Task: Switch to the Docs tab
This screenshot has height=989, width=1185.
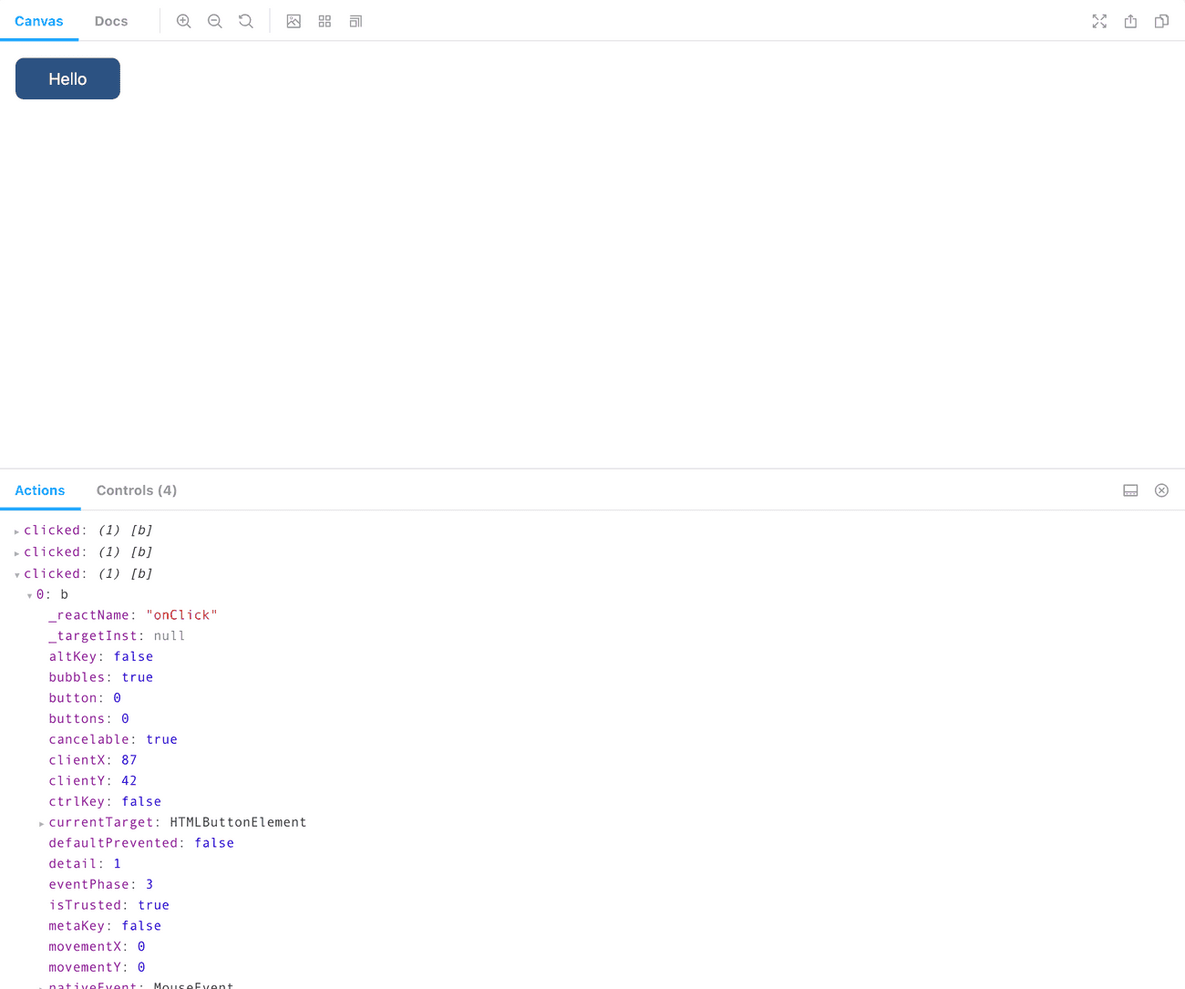Action: coord(110,20)
